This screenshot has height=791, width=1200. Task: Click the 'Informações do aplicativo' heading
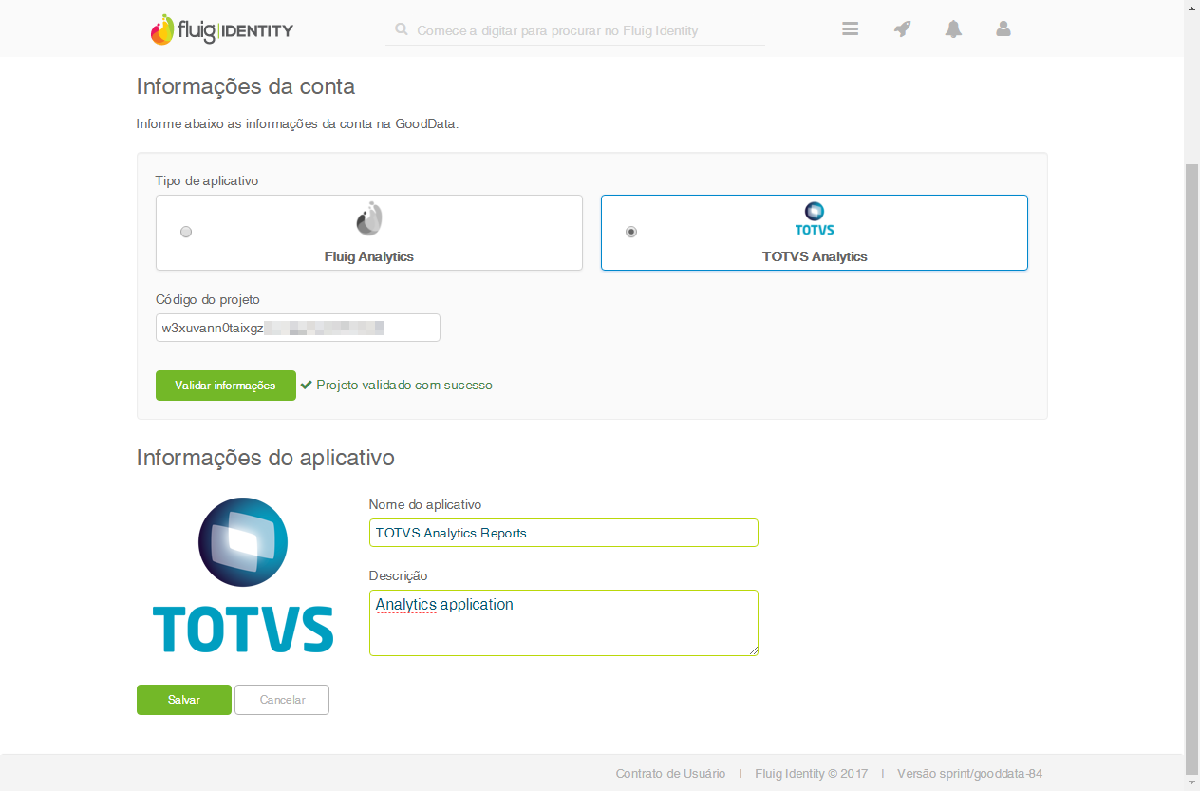266,458
